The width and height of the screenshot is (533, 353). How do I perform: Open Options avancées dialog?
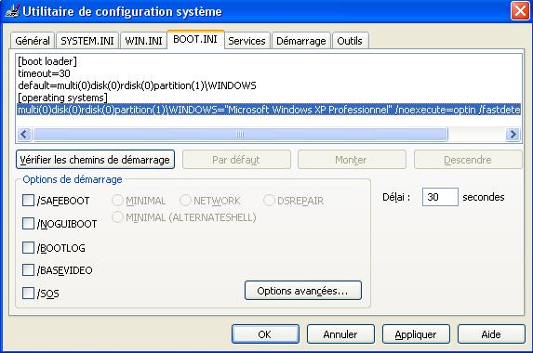tap(303, 291)
